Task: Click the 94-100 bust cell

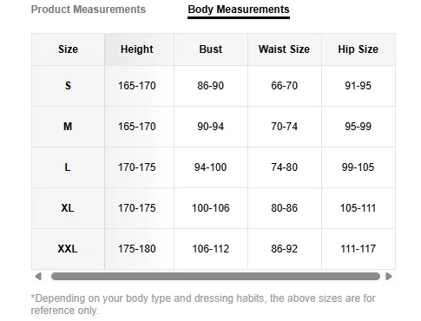Action: pos(211,167)
